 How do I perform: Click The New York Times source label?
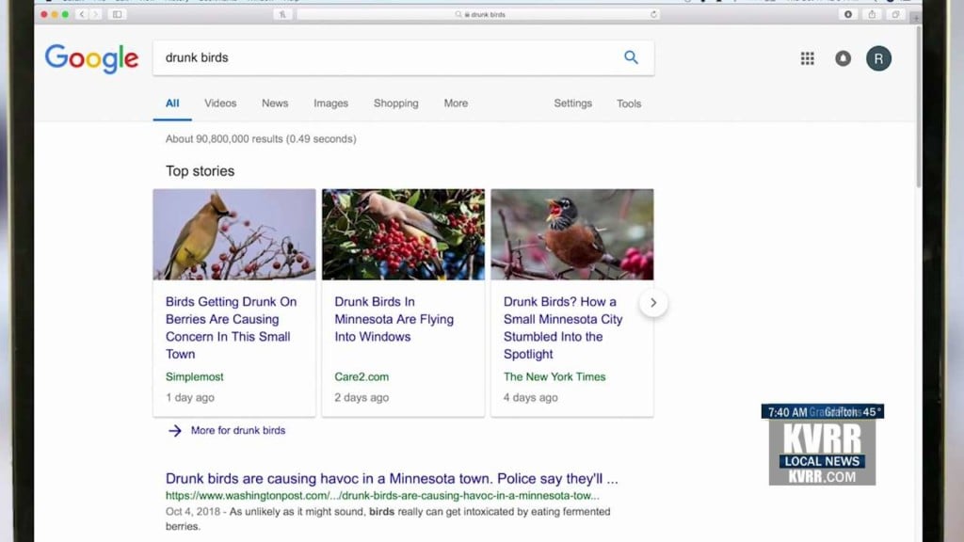(x=554, y=376)
